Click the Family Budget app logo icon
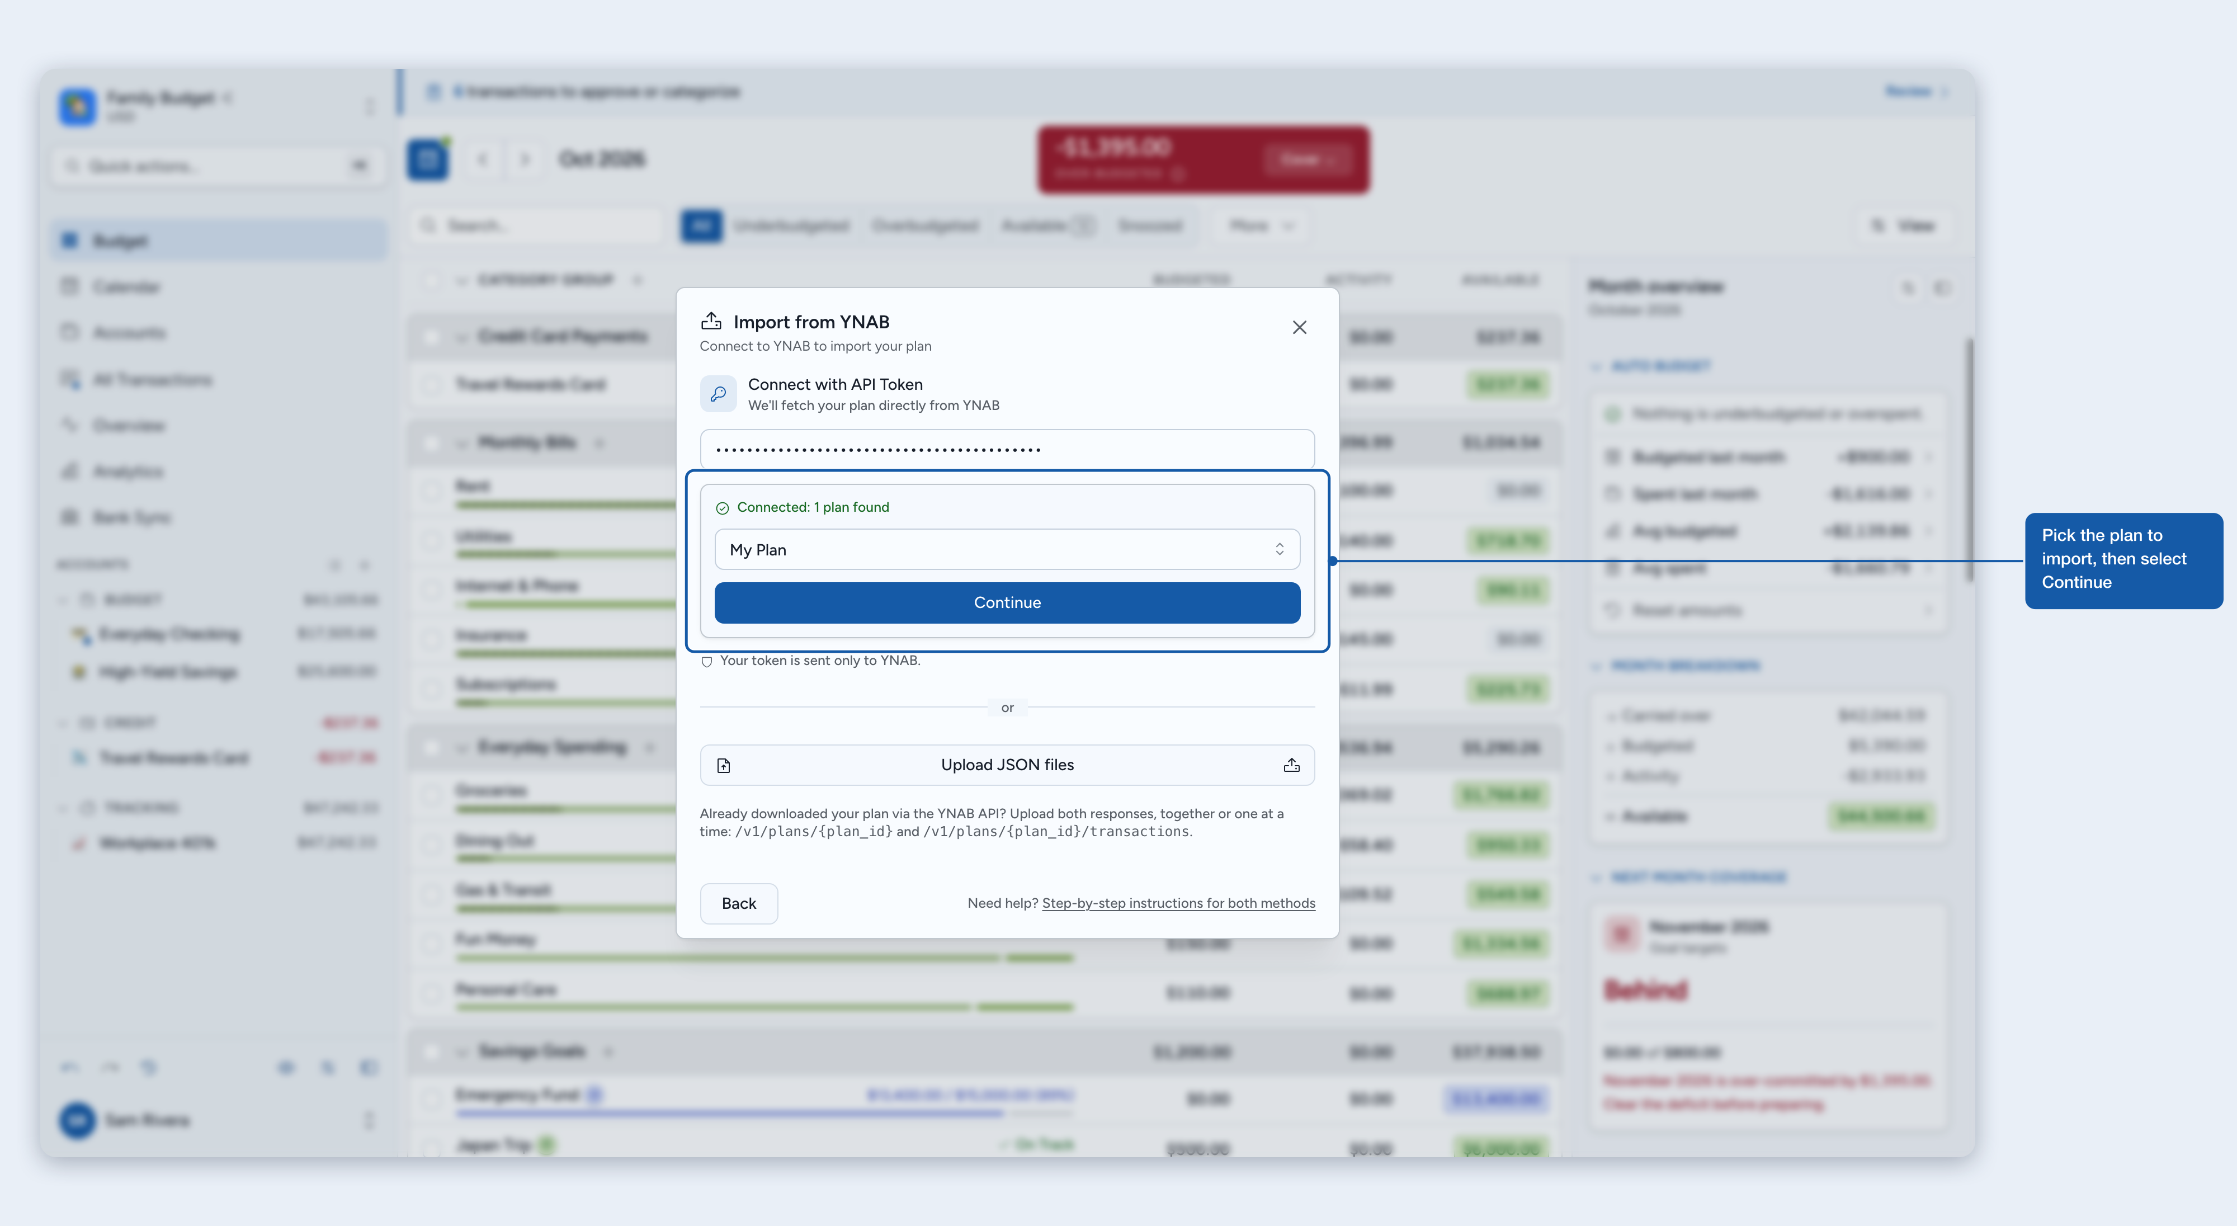2237x1226 pixels. [x=77, y=106]
